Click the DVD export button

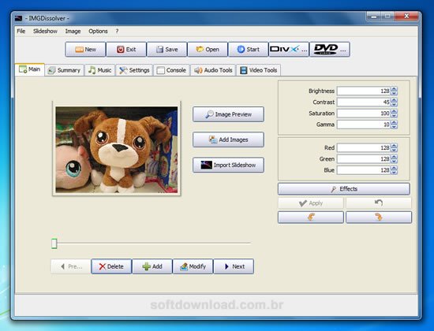(330, 50)
